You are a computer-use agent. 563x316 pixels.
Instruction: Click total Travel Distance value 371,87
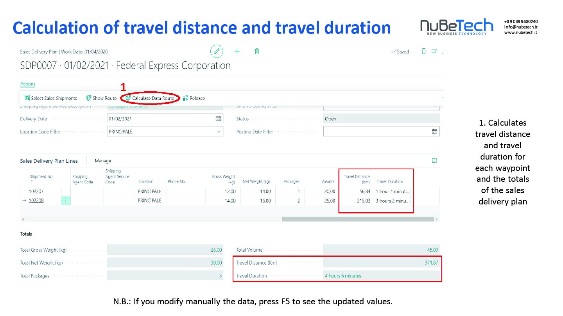coord(381,263)
